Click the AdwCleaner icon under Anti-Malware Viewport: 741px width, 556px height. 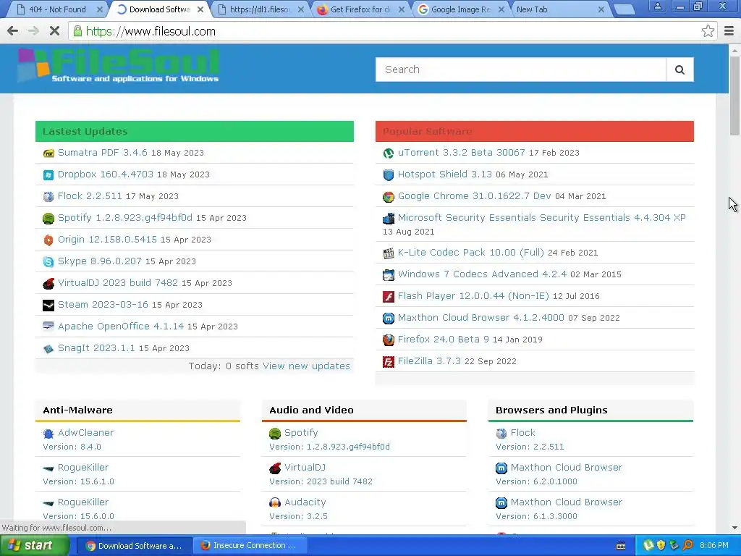[48, 433]
